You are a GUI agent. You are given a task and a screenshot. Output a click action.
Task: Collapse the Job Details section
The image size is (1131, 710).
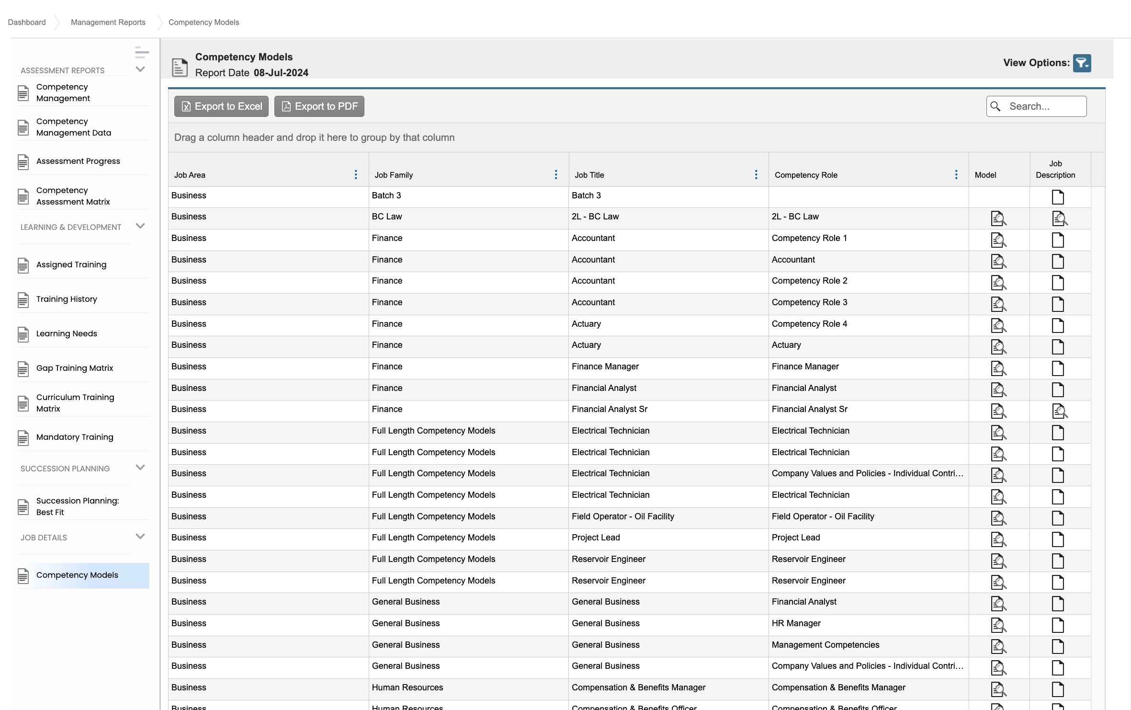pyautogui.click(x=140, y=537)
